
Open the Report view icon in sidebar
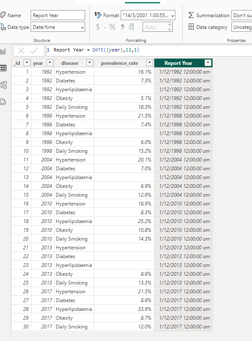(3, 51)
